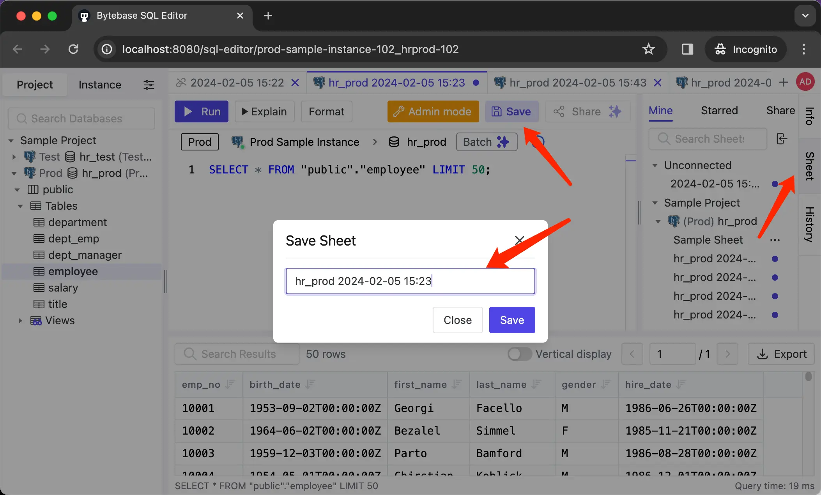Click the employee table icon
821x495 pixels.
tap(39, 271)
